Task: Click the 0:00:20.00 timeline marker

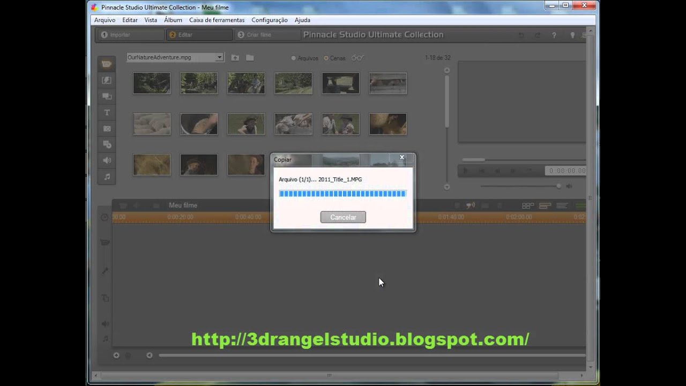Action: [180, 217]
